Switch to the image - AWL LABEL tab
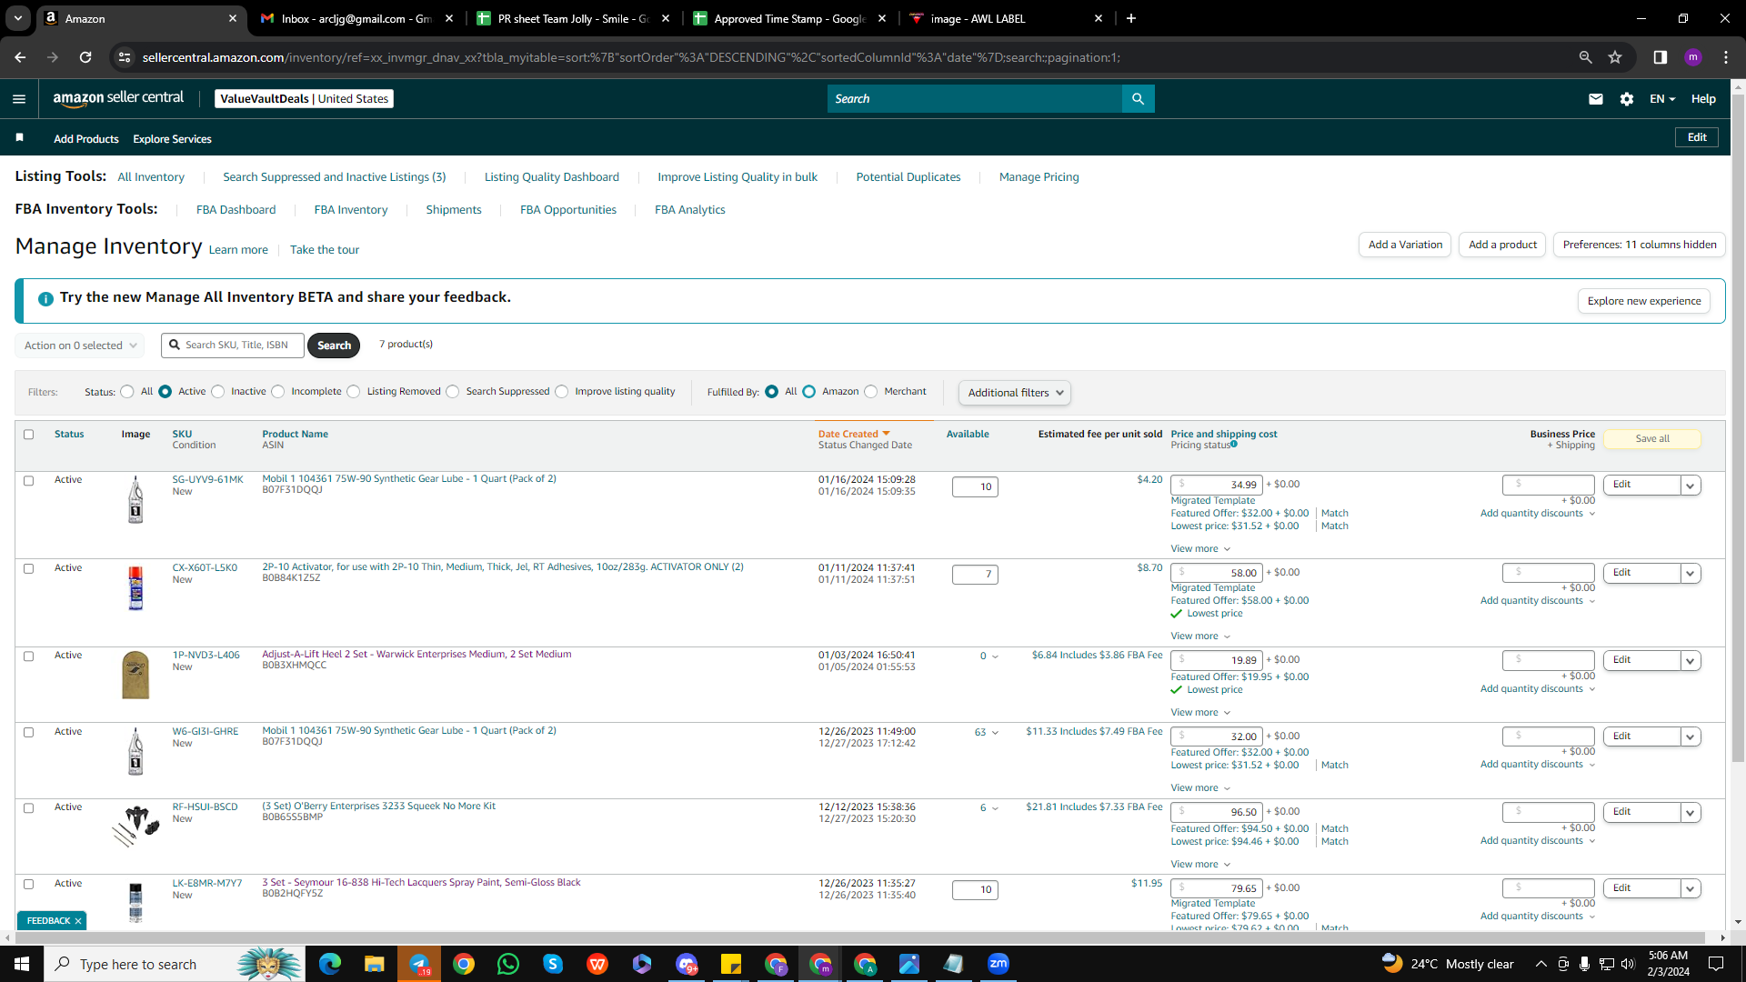 (x=1006, y=18)
